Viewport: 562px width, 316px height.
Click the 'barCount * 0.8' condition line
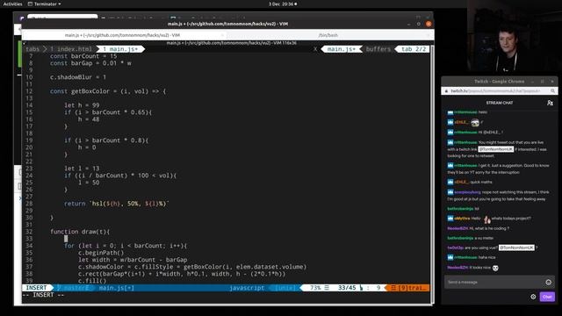point(106,140)
